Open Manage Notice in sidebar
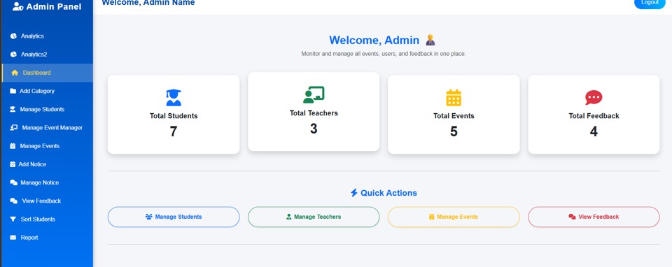The width and height of the screenshot is (672, 267). click(47, 182)
